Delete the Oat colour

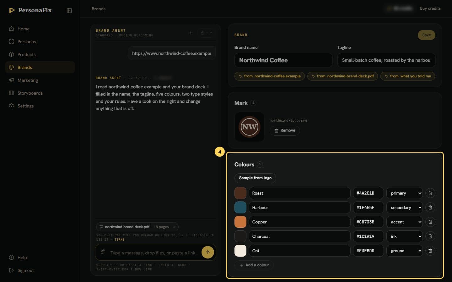coord(430,251)
